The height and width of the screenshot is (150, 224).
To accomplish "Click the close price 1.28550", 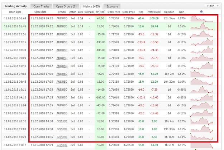I will [129, 145].
